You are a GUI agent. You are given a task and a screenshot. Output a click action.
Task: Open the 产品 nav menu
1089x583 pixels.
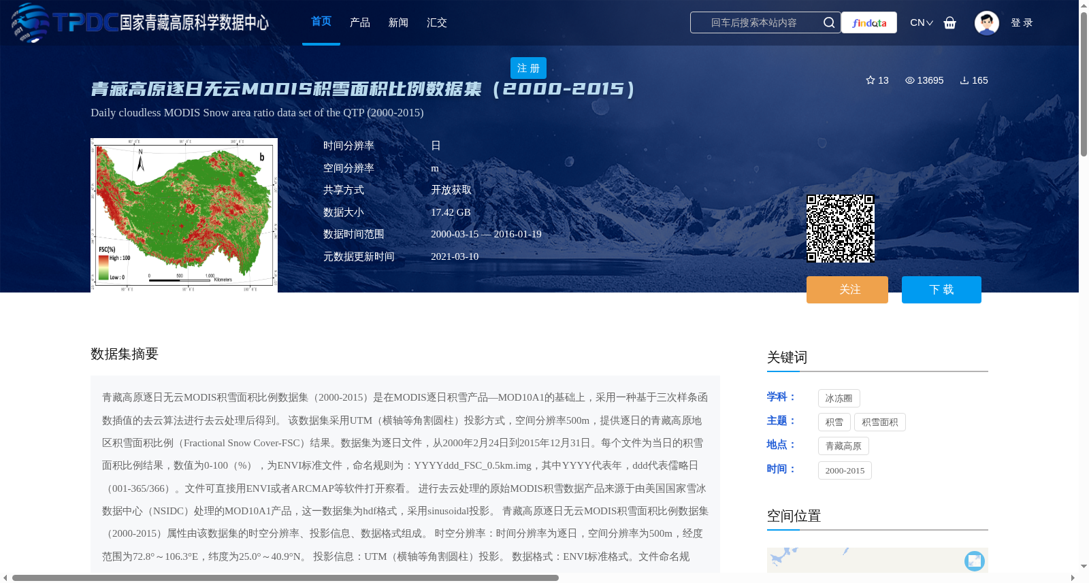pyautogui.click(x=359, y=22)
